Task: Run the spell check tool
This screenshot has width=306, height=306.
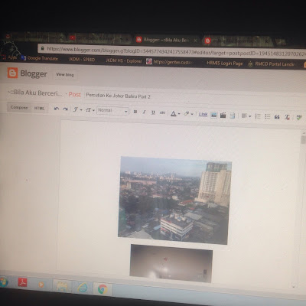Action: click(299, 118)
